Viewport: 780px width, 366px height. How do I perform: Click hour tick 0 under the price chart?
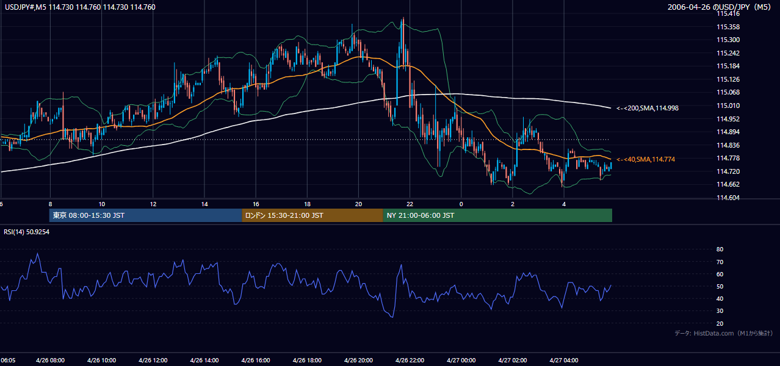461,204
